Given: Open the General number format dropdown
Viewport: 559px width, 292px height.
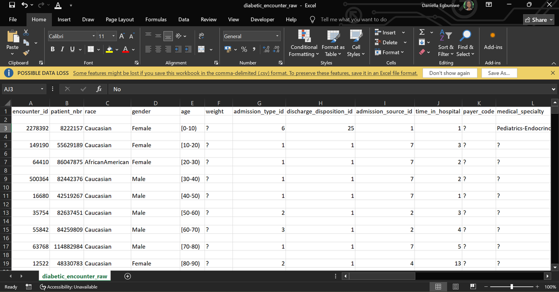Looking at the screenshot, I should click(x=278, y=36).
